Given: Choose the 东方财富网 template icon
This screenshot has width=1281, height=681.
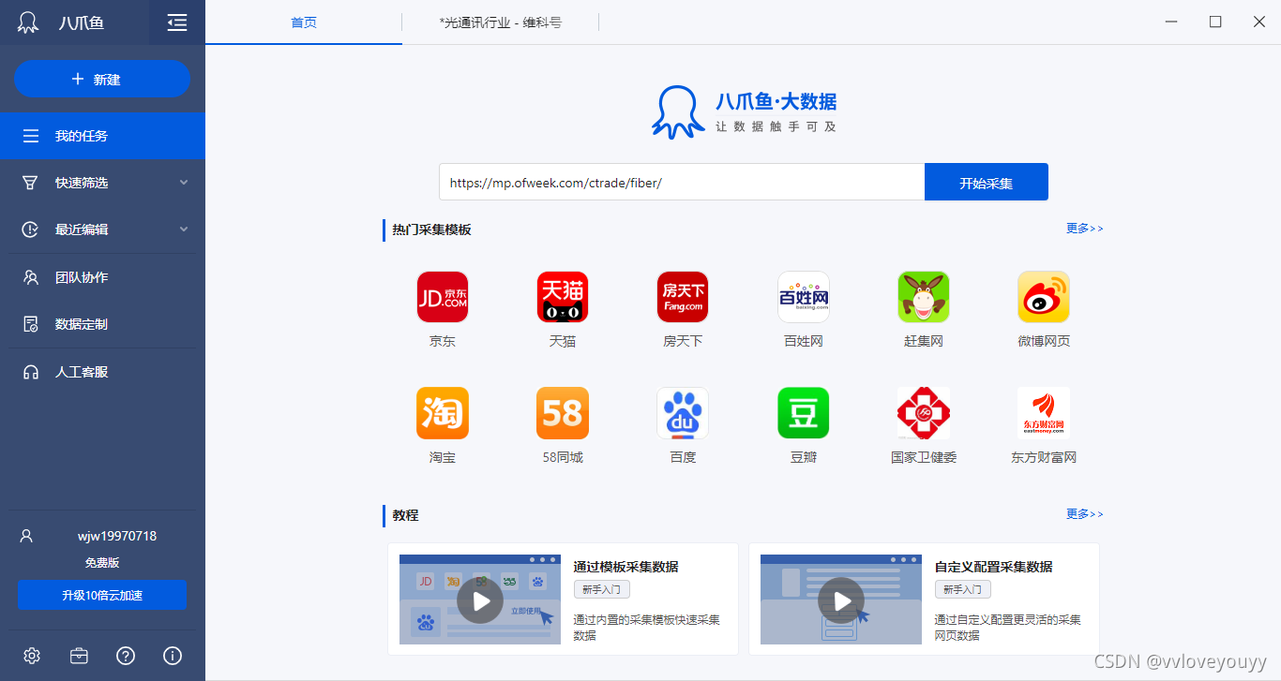Looking at the screenshot, I should coord(1044,413).
